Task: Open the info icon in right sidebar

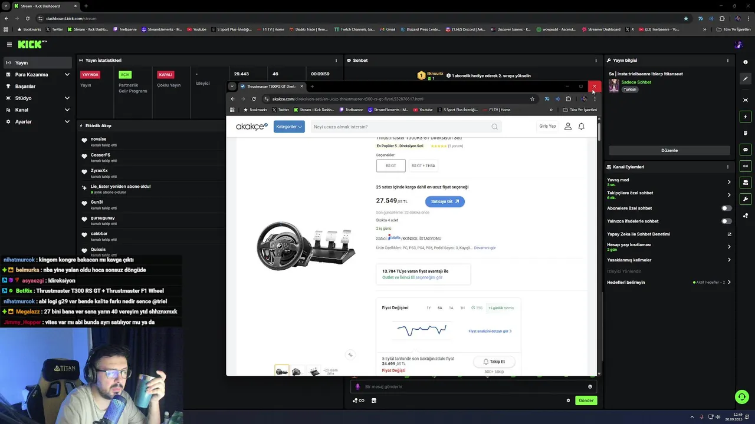Action: coord(746,62)
